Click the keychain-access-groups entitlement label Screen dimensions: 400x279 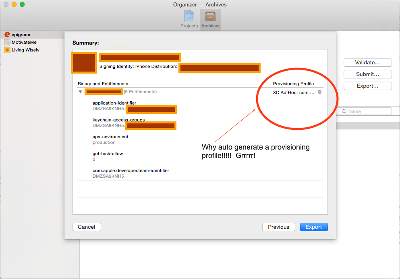pyautogui.click(x=118, y=120)
